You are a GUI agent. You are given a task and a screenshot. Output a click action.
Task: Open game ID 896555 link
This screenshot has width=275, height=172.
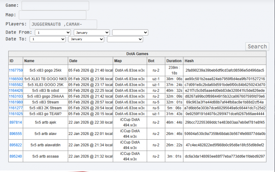16,134
